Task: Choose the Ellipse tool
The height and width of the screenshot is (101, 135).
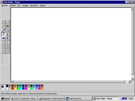Action: (3, 51)
